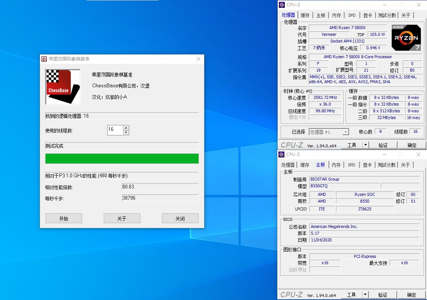Image resolution: width=427 pixels, height=300 pixels.
Task: Switch to 缓存 tab in upper CPU-Z
Action: (x=305, y=16)
